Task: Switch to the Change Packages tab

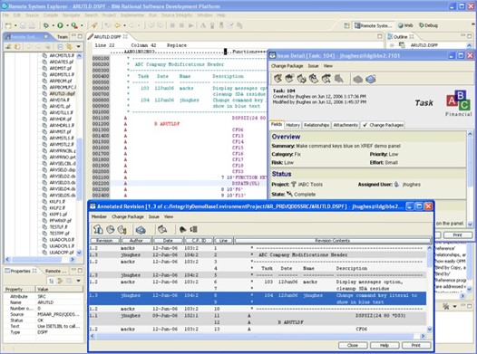Action: point(383,125)
